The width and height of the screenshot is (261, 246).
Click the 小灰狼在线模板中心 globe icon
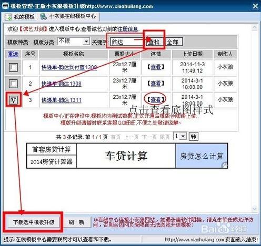43,16
